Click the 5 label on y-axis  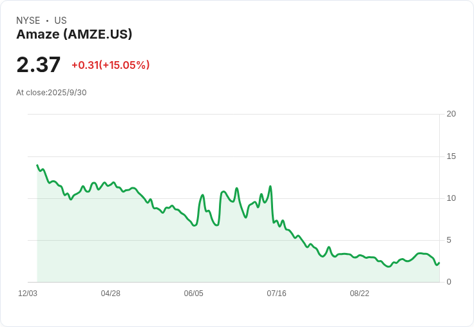click(449, 240)
